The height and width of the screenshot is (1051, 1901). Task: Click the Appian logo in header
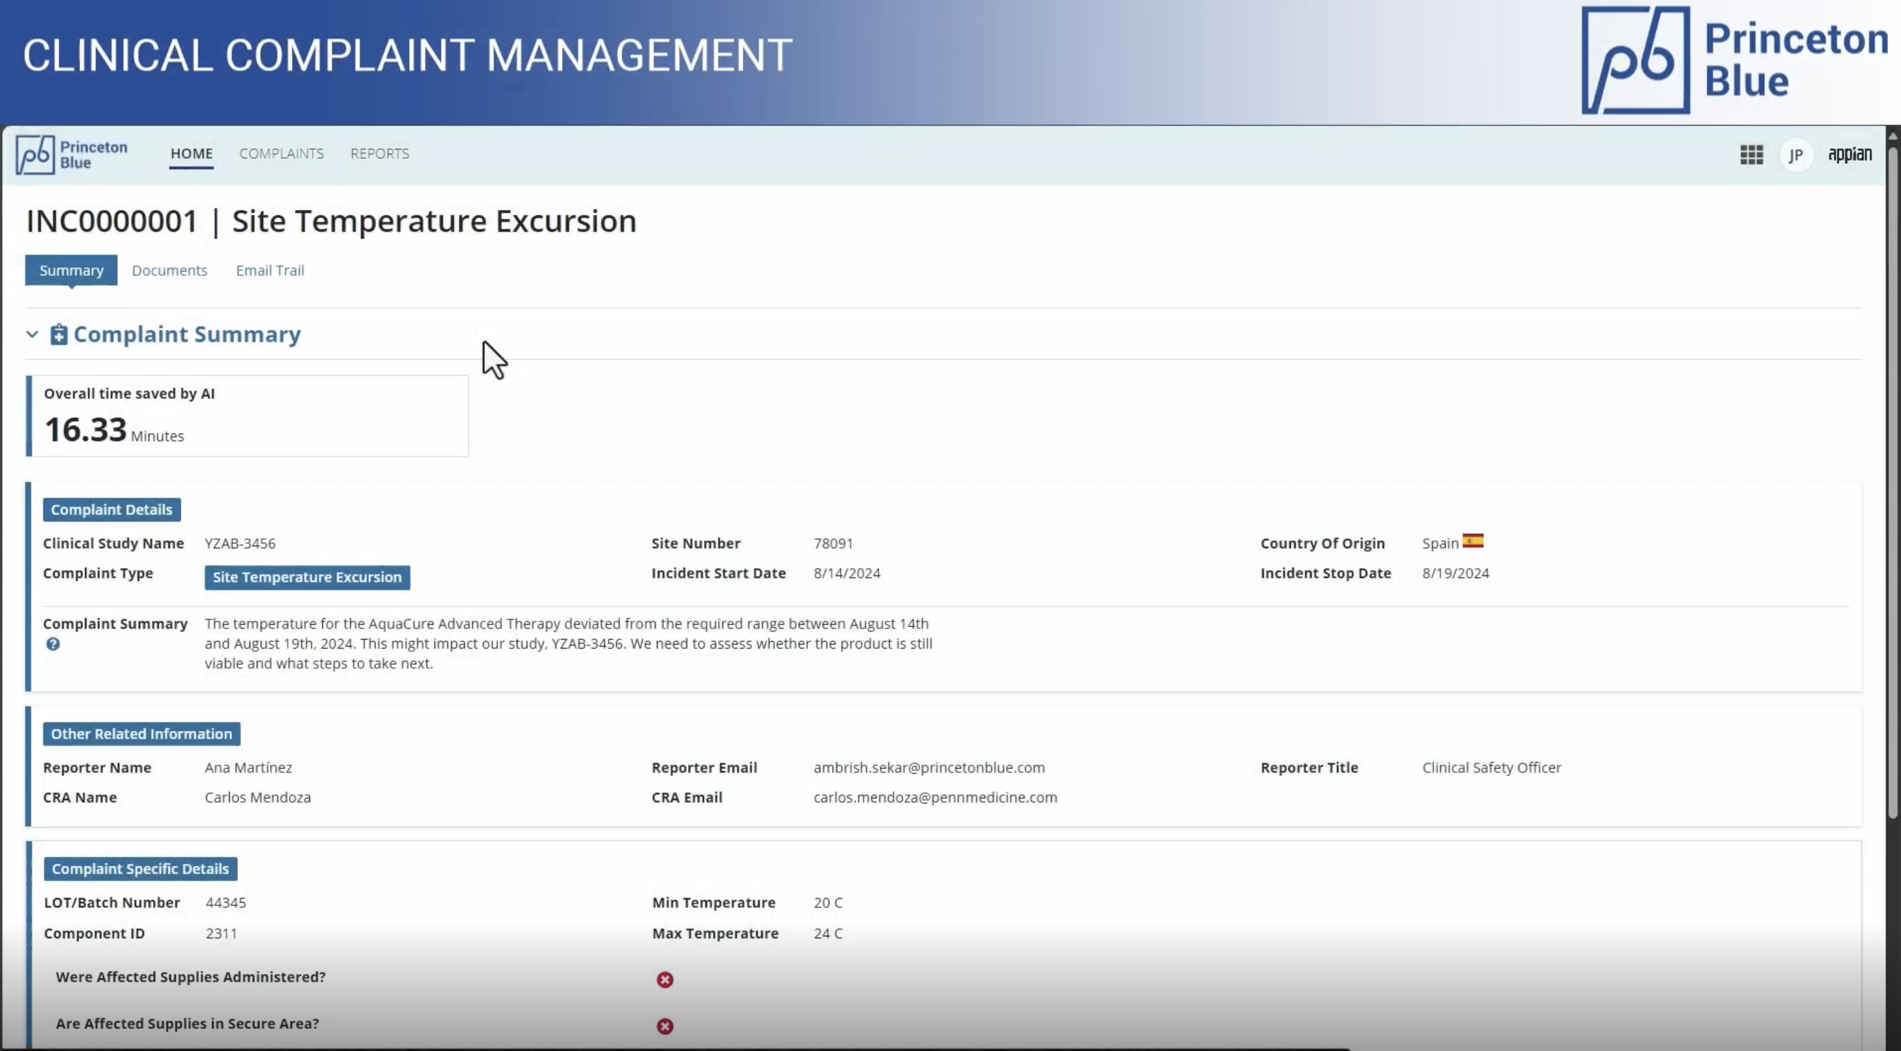coord(1849,154)
